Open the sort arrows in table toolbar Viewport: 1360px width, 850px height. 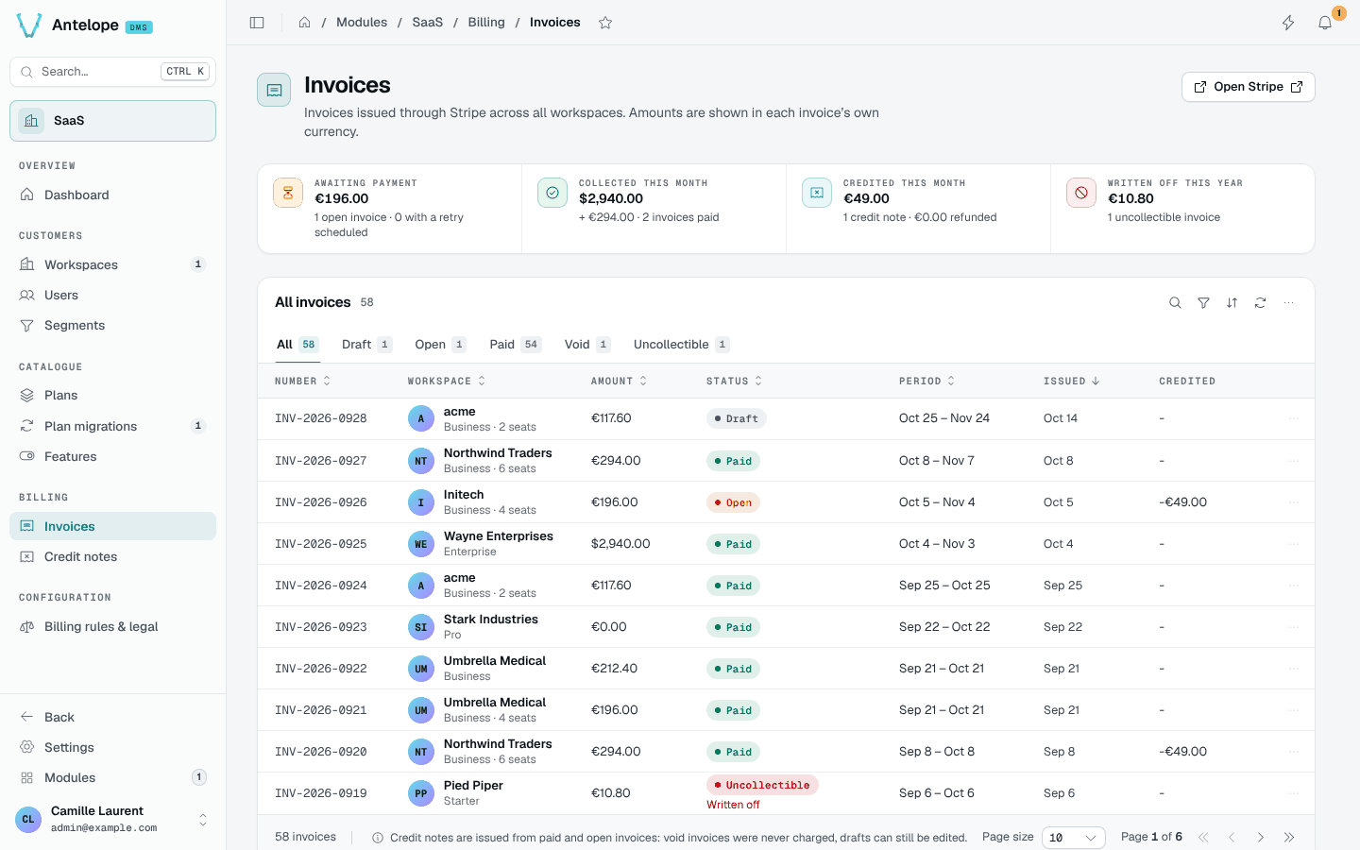click(x=1232, y=303)
